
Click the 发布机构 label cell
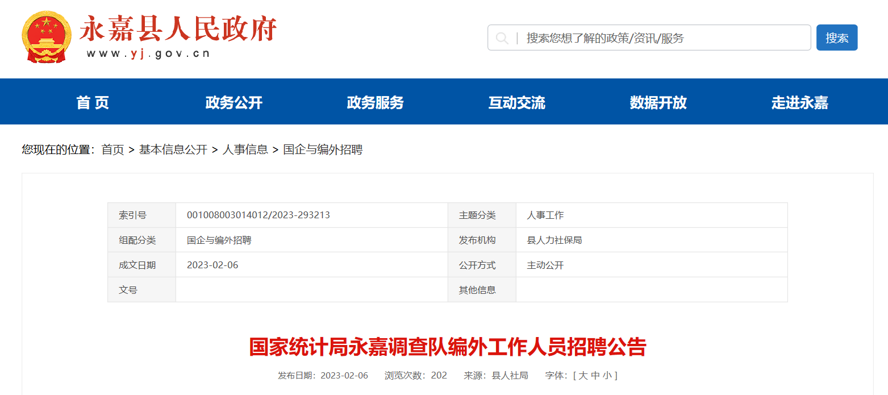(482, 240)
